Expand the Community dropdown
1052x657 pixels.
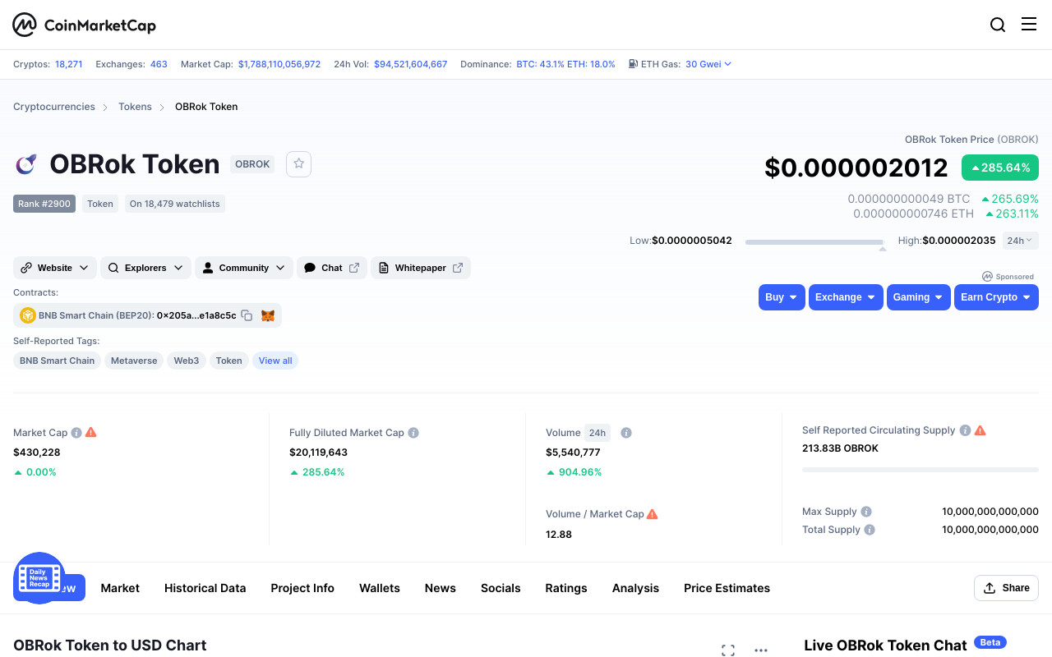(x=244, y=268)
